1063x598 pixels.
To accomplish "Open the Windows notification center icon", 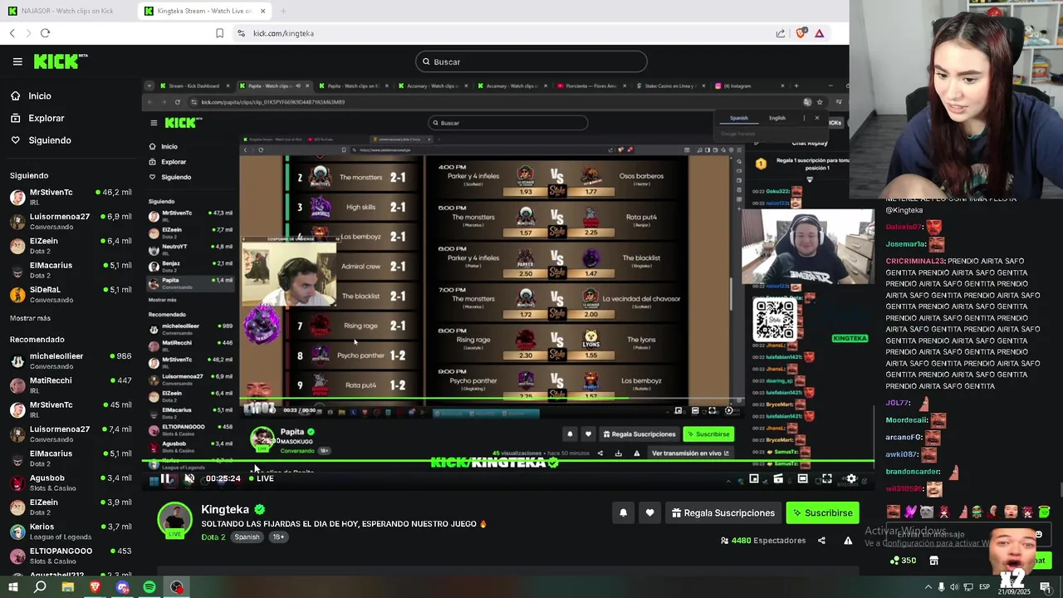I will tap(1046, 587).
